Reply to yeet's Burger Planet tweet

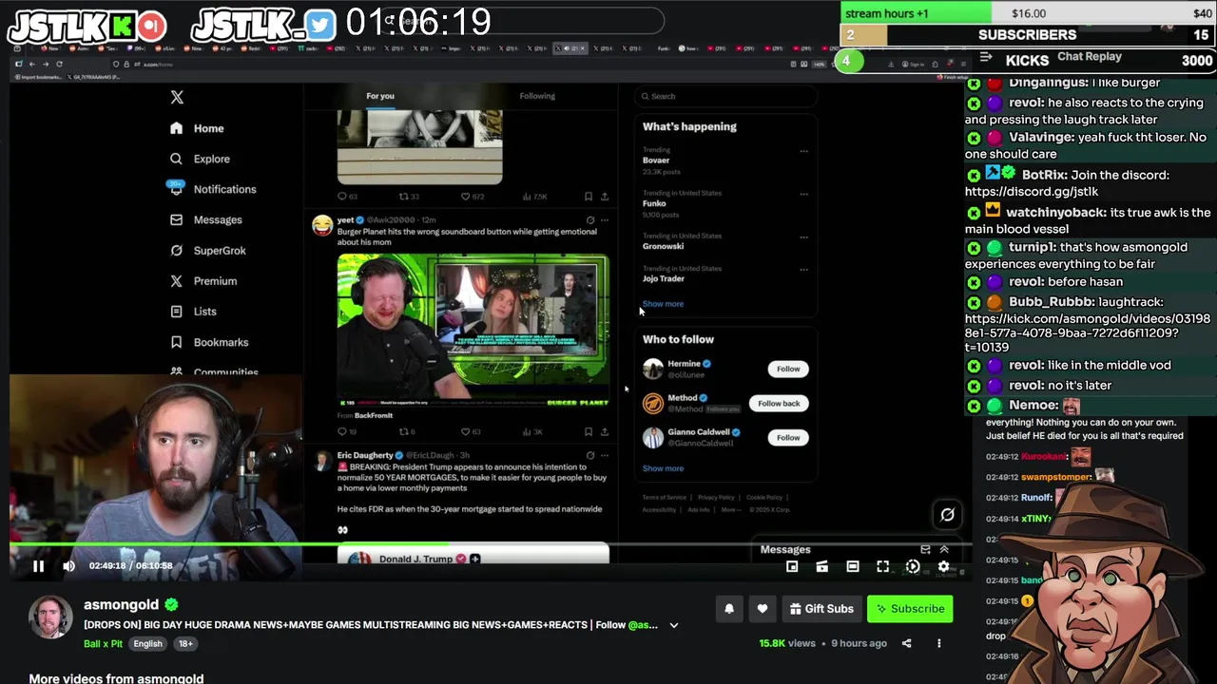tap(347, 431)
